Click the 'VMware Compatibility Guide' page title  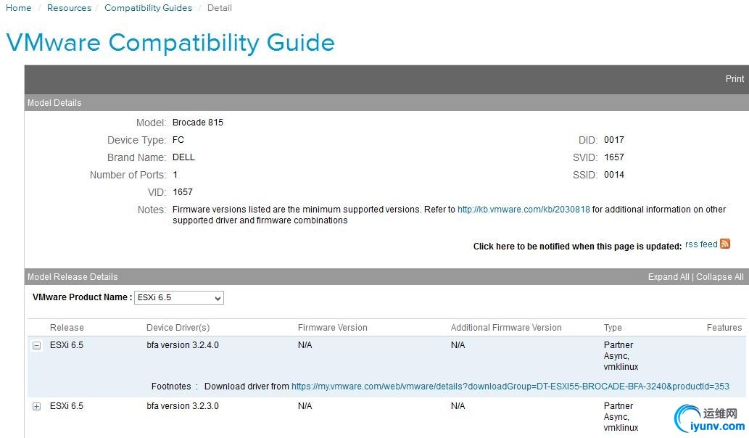[x=170, y=43]
